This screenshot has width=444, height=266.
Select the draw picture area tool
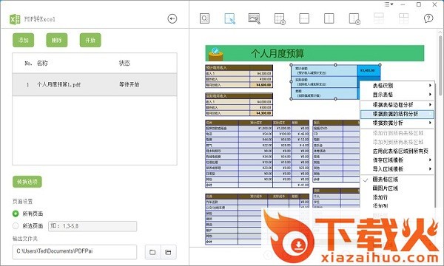click(x=254, y=18)
